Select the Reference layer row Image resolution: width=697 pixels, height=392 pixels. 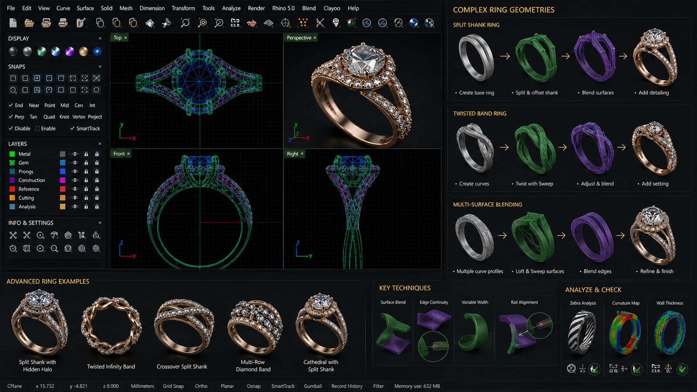point(54,189)
